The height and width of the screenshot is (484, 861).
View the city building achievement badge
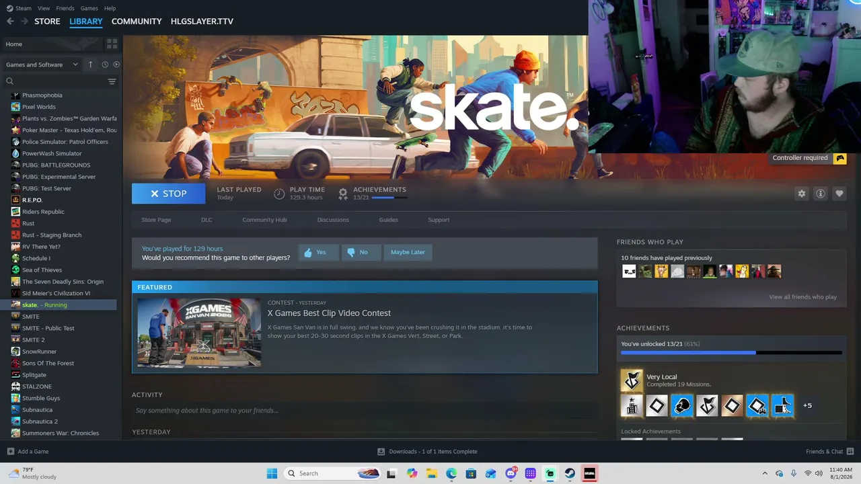(x=632, y=405)
